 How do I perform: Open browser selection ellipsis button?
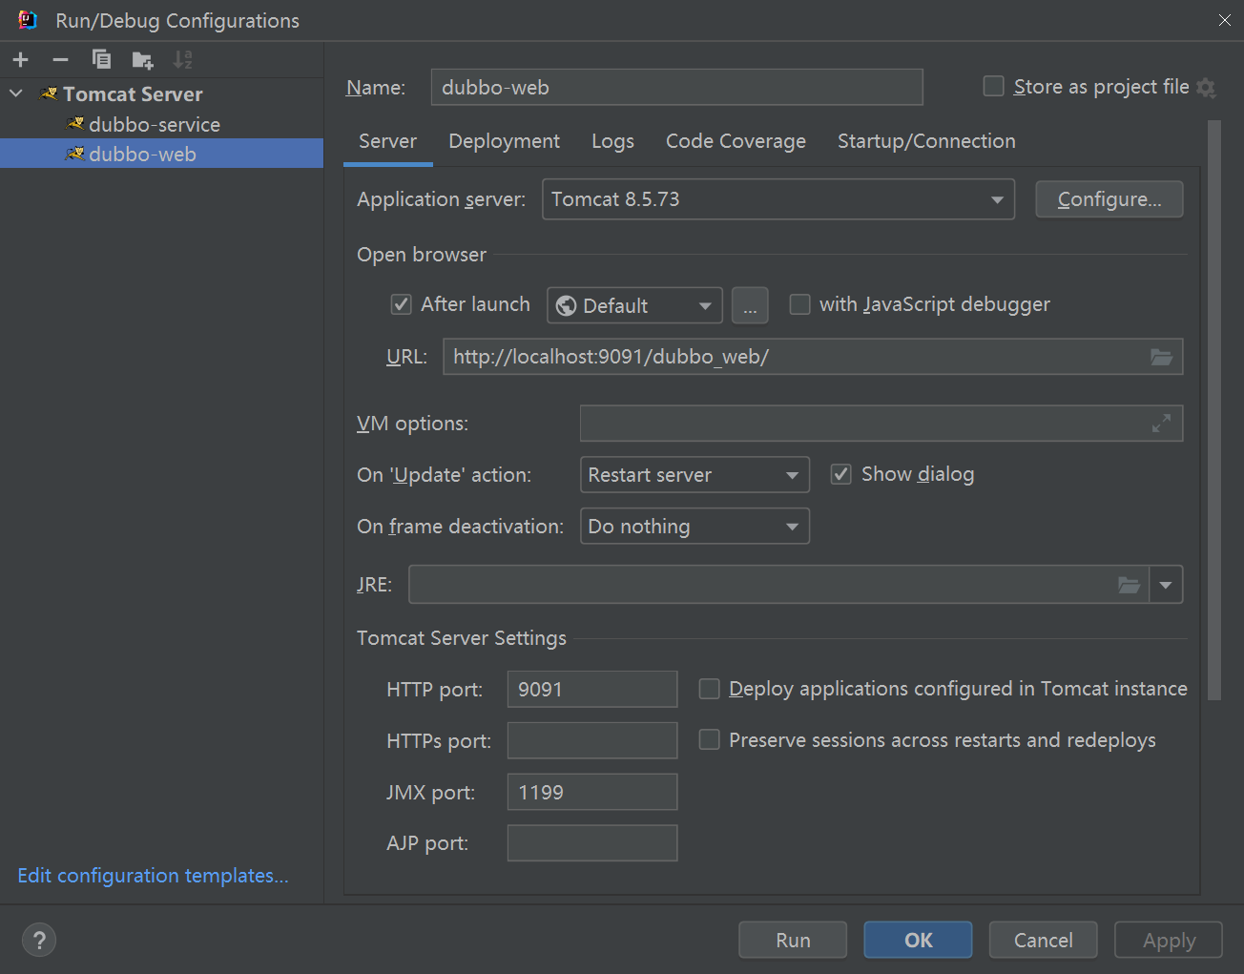tap(750, 305)
